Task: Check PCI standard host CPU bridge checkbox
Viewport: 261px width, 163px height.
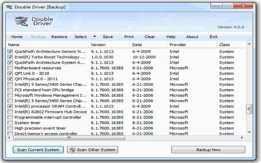Action: (x=10, y=90)
